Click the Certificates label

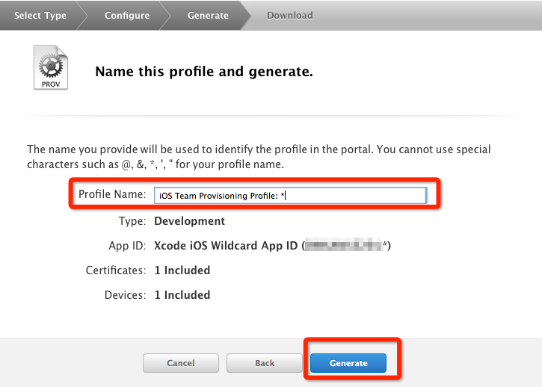tap(115, 270)
